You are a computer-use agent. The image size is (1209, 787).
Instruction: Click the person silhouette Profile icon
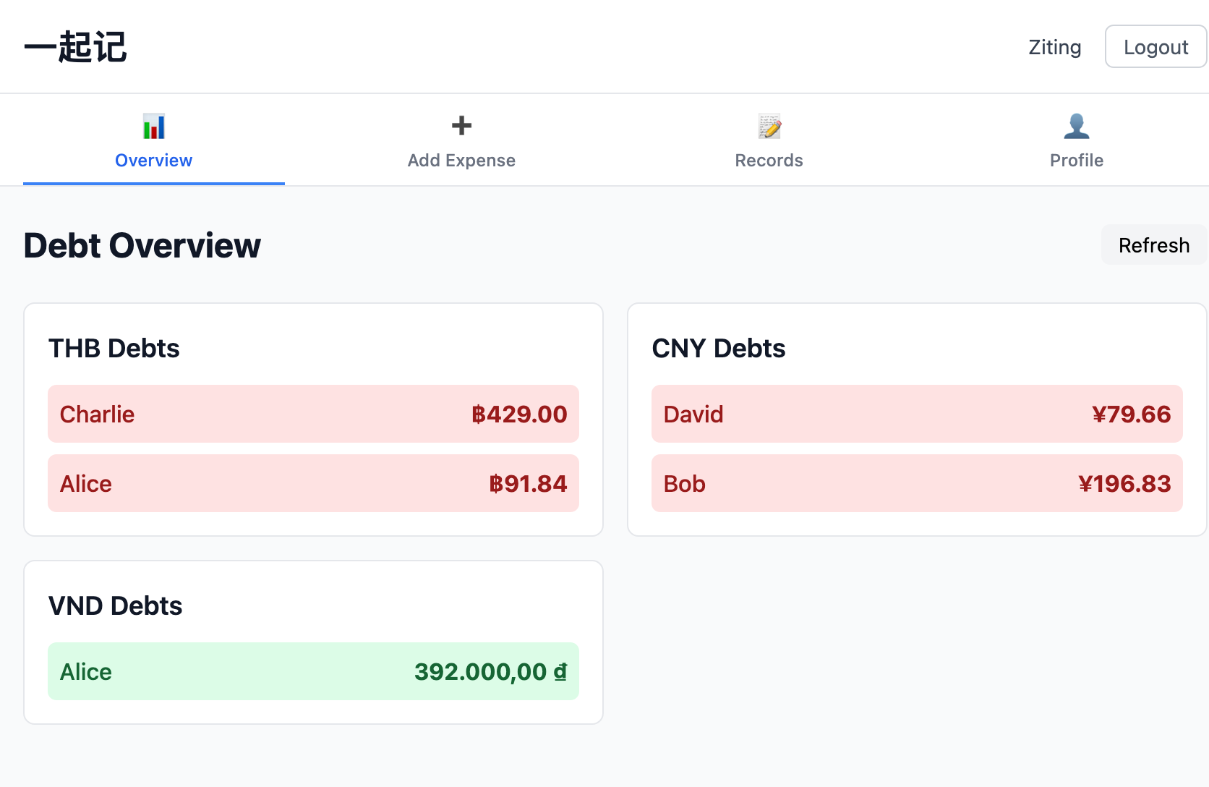click(x=1076, y=127)
